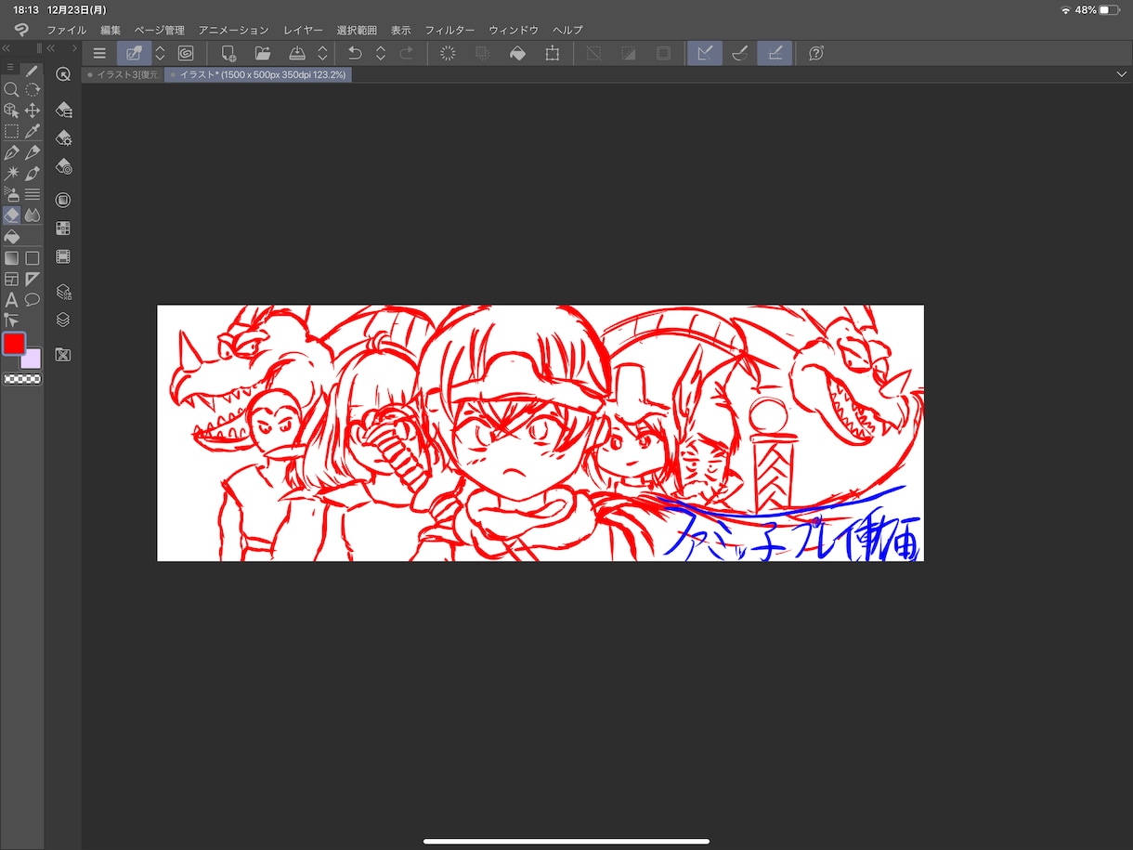Select the Frame border tool
This screenshot has width=1133, height=850.
coord(11,279)
